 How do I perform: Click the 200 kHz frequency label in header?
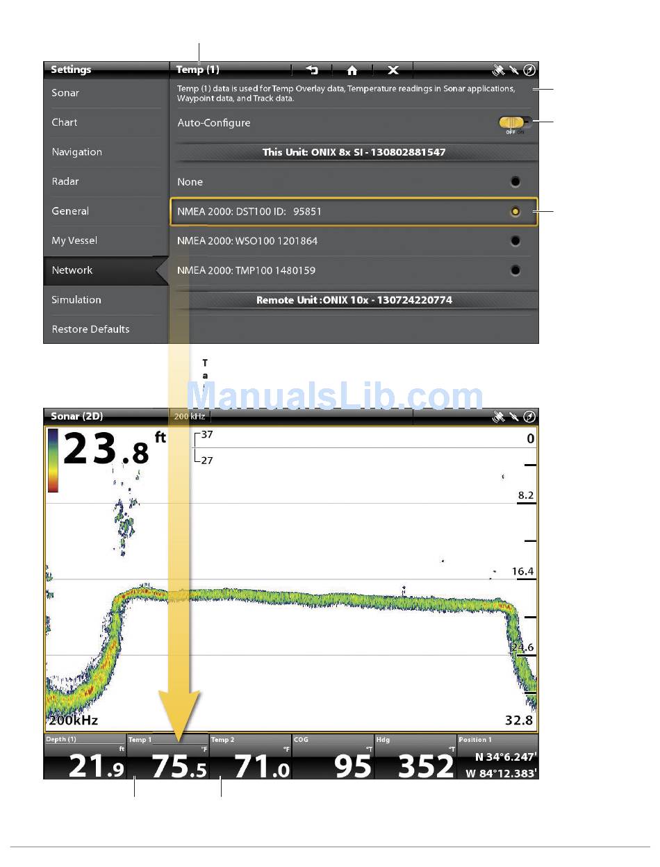click(189, 417)
